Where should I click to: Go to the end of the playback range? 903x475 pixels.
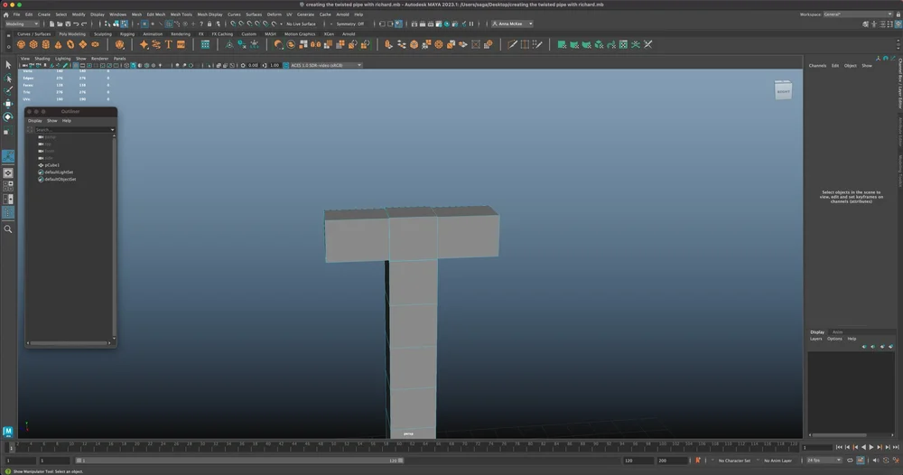(896, 447)
